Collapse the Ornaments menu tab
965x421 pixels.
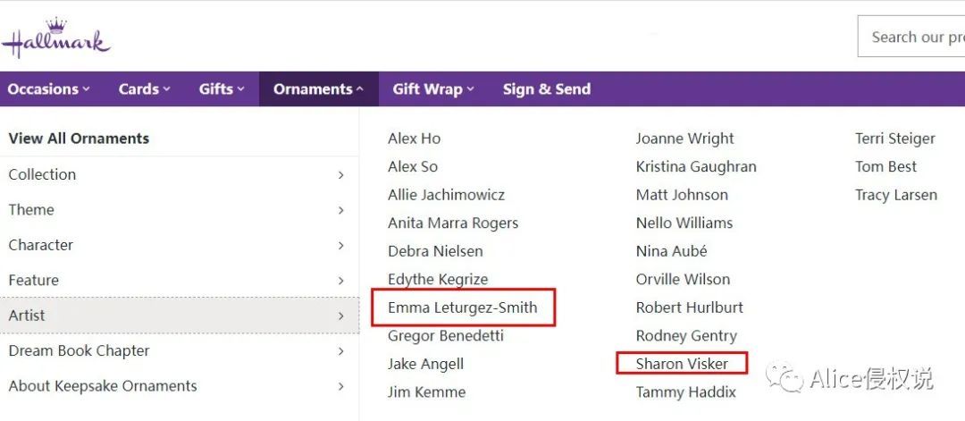319,89
